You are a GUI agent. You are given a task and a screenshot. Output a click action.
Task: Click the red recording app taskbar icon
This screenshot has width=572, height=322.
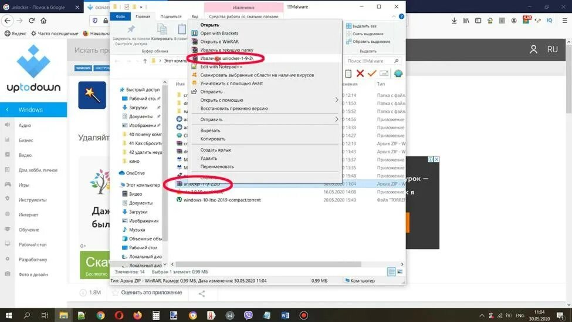(303, 315)
